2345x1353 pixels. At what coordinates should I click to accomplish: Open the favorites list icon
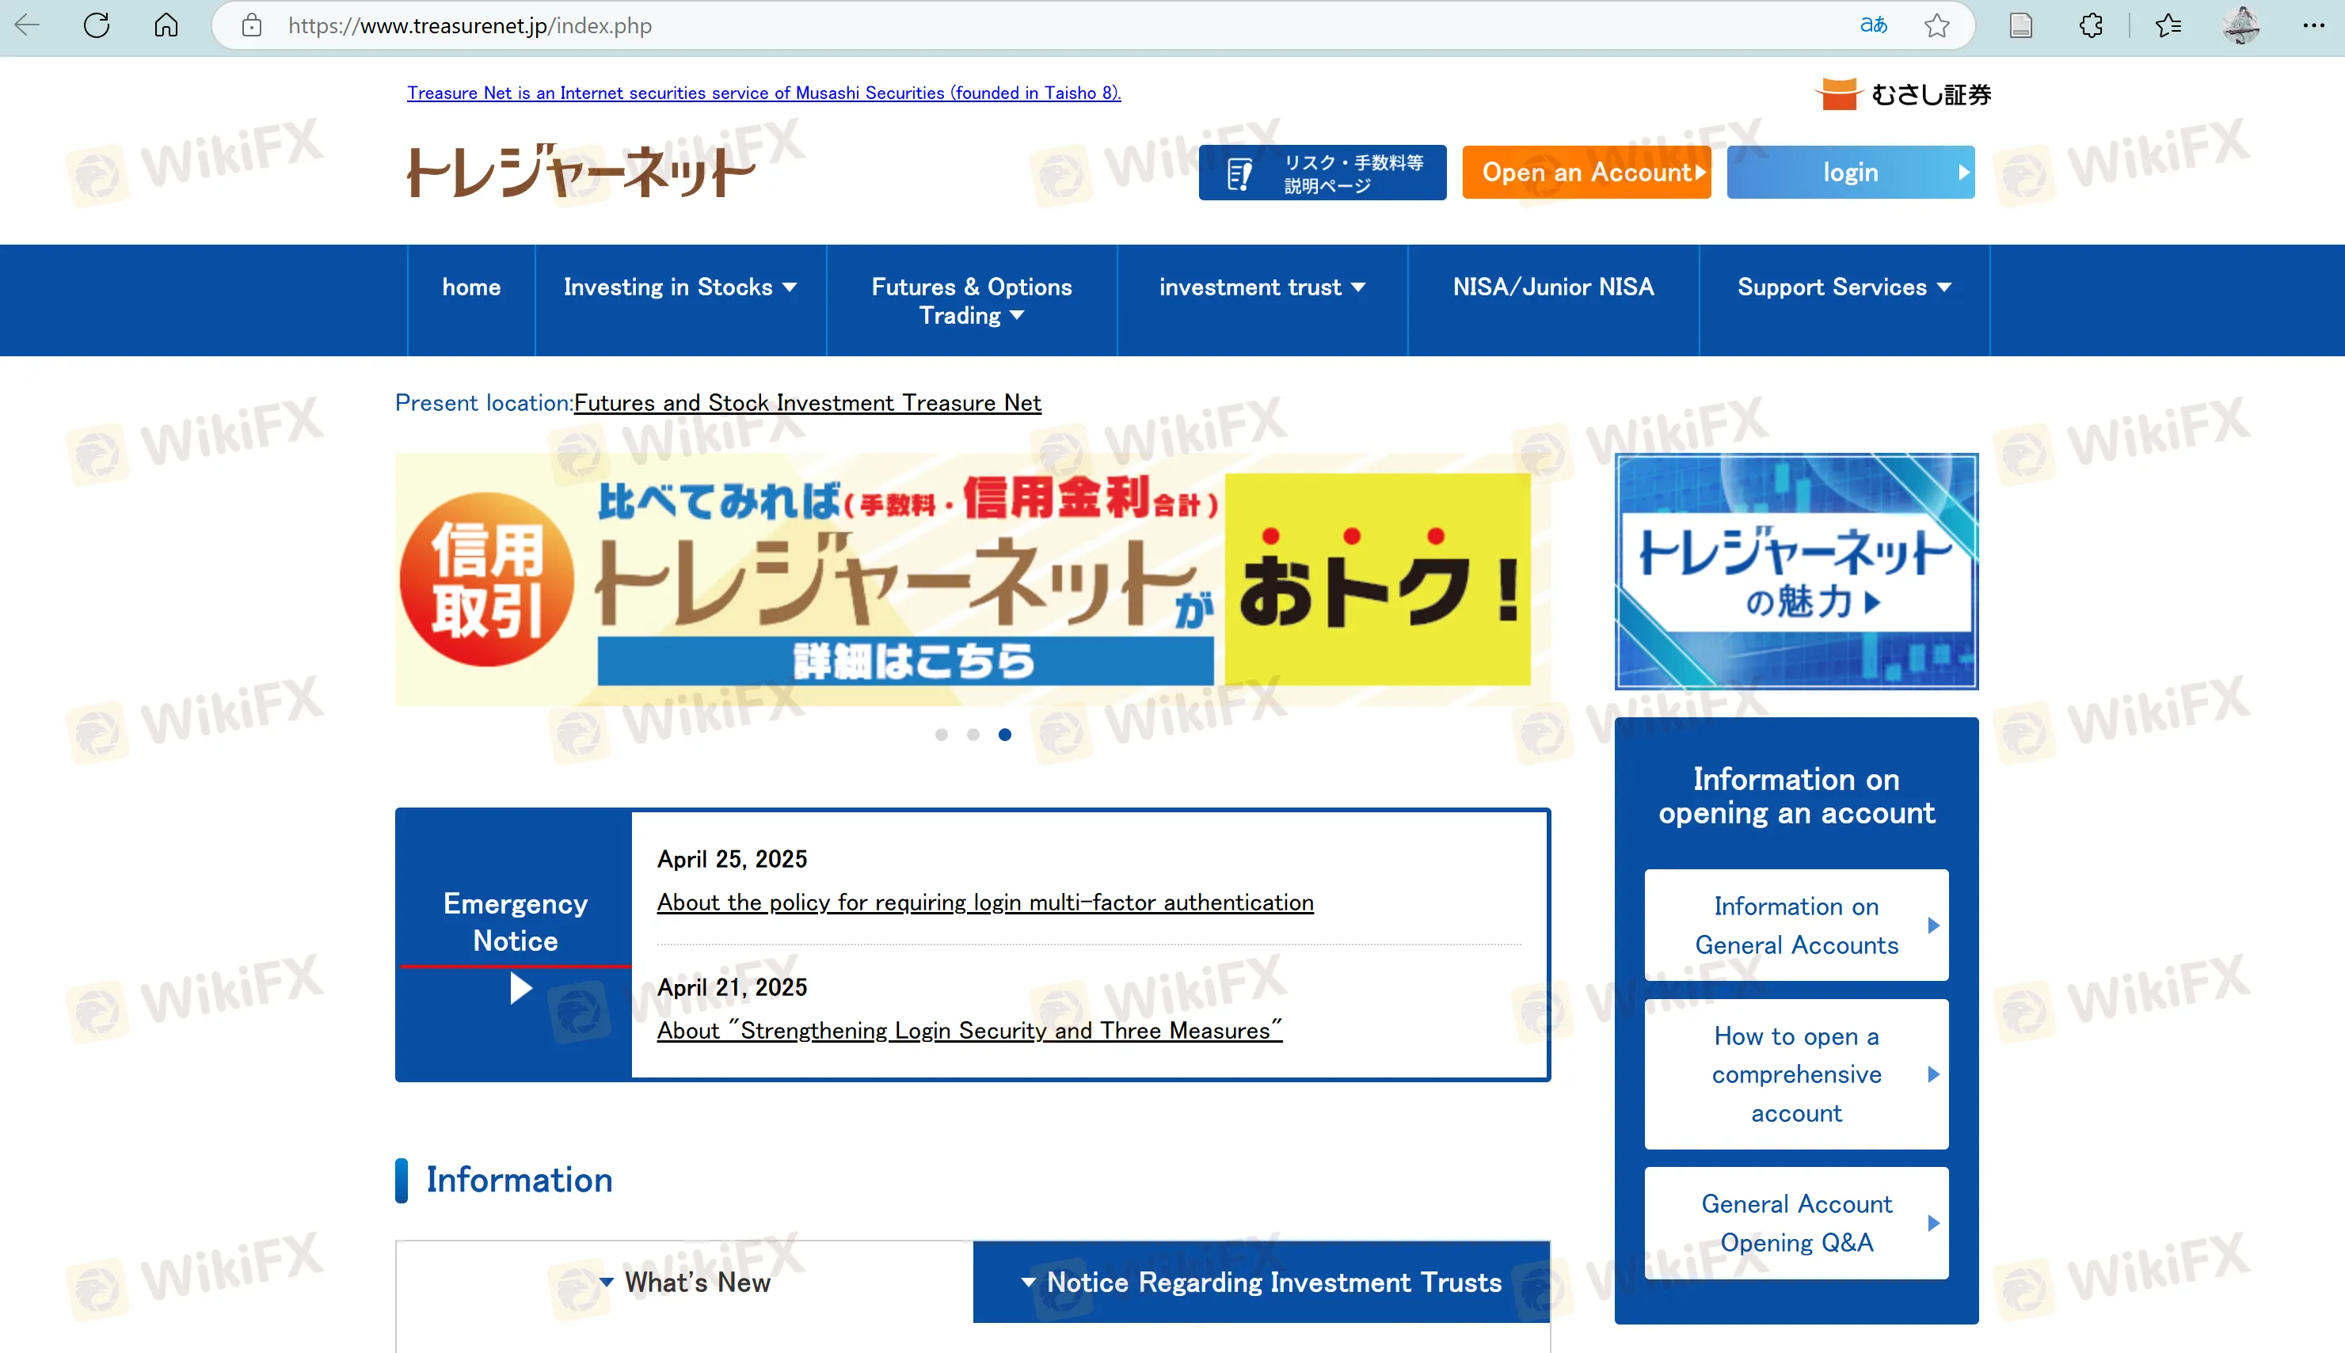pos(2168,25)
